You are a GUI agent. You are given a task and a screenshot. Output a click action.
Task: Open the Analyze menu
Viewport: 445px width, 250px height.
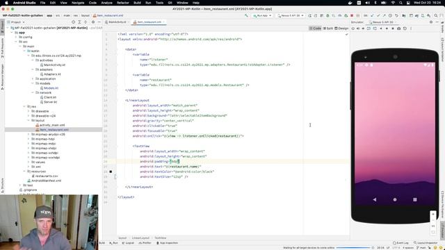pyautogui.click(x=106, y=3)
